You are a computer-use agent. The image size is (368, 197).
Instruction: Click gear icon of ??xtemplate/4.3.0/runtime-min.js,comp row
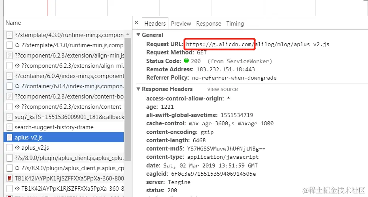pos(17,45)
